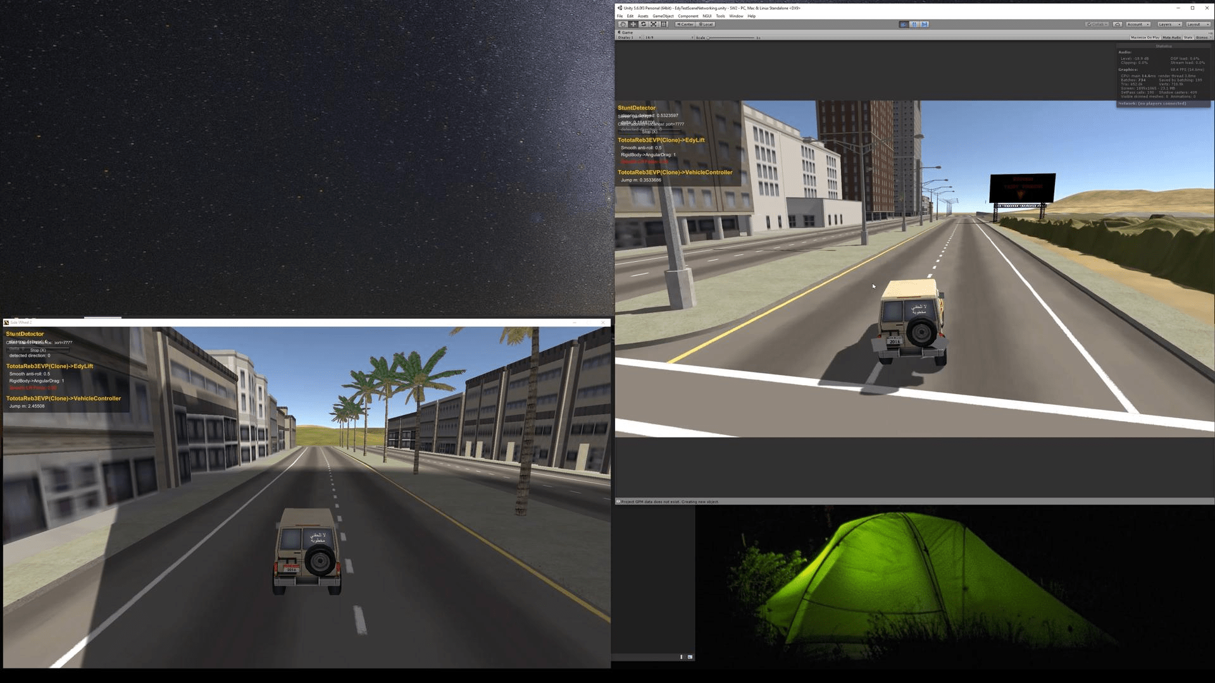Toggle the Stats overlay off
Screen dimensions: 1215x683
tap(1188, 37)
